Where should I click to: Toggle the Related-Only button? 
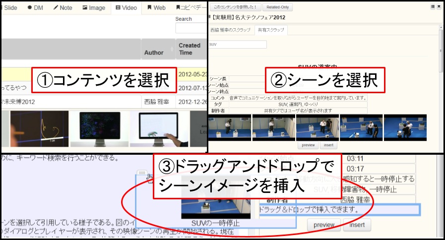(277, 7)
